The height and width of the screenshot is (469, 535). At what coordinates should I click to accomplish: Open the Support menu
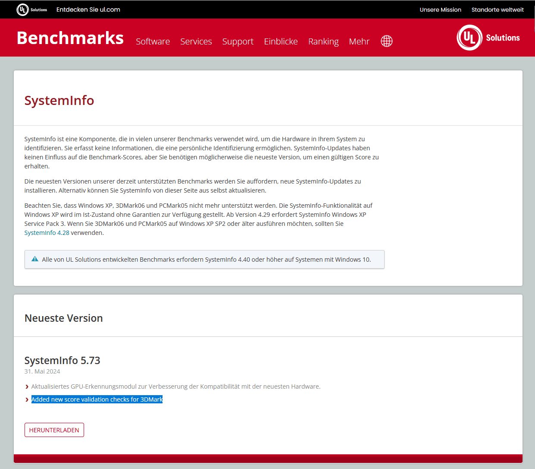[238, 41]
